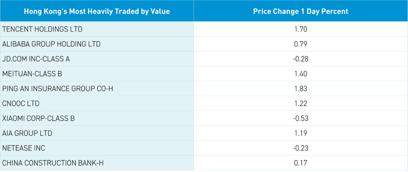This screenshot has width=408, height=172.
Task: Click JD.COM INC-CLASS A stock name
Action: (x=36, y=59)
